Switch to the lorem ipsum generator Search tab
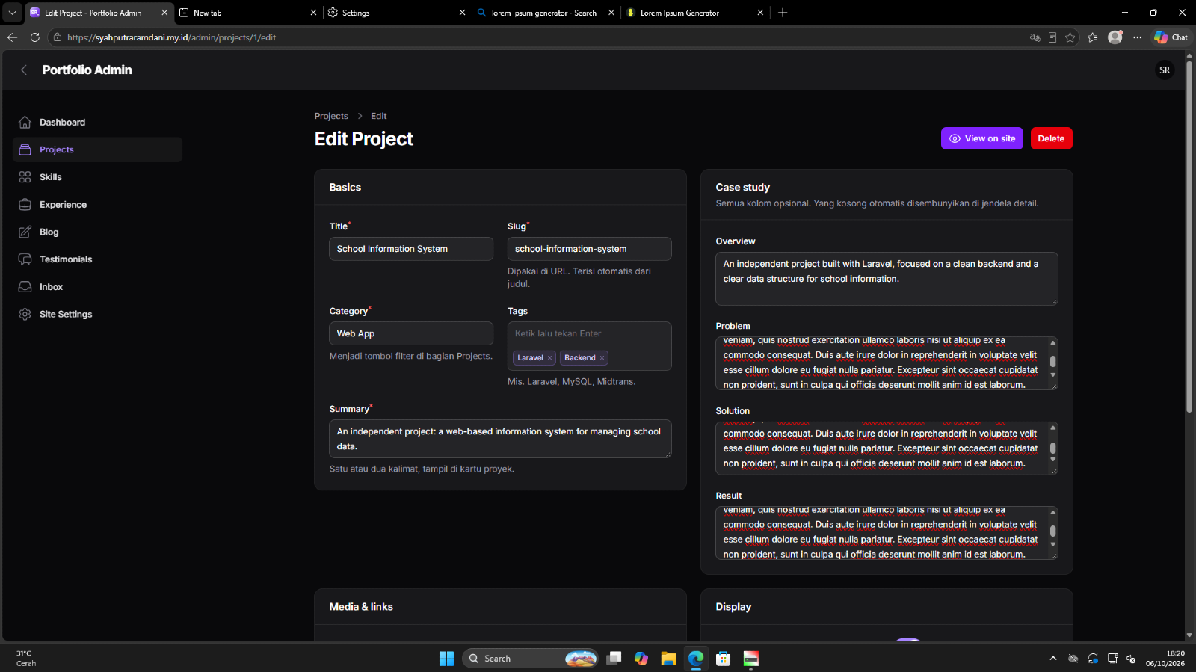Image resolution: width=1196 pixels, height=672 pixels. pyautogui.click(x=546, y=13)
